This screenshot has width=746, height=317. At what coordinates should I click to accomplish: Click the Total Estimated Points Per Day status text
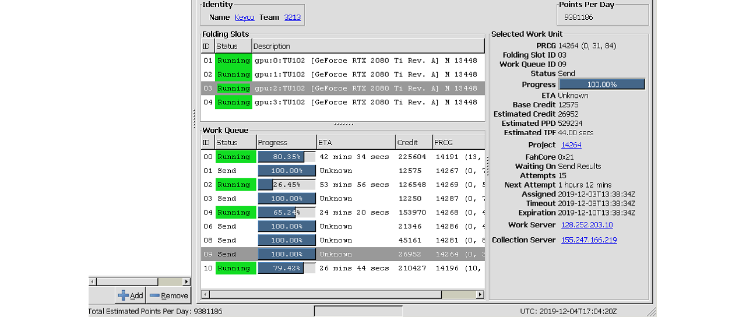click(x=157, y=311)
